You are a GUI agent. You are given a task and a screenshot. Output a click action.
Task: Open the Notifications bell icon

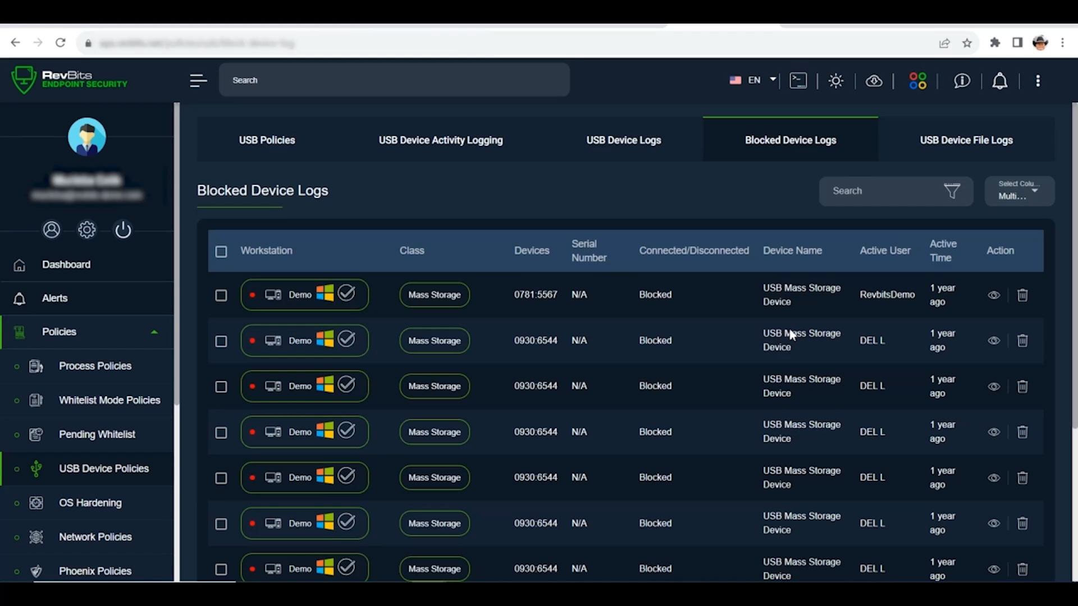coord(999,80)
